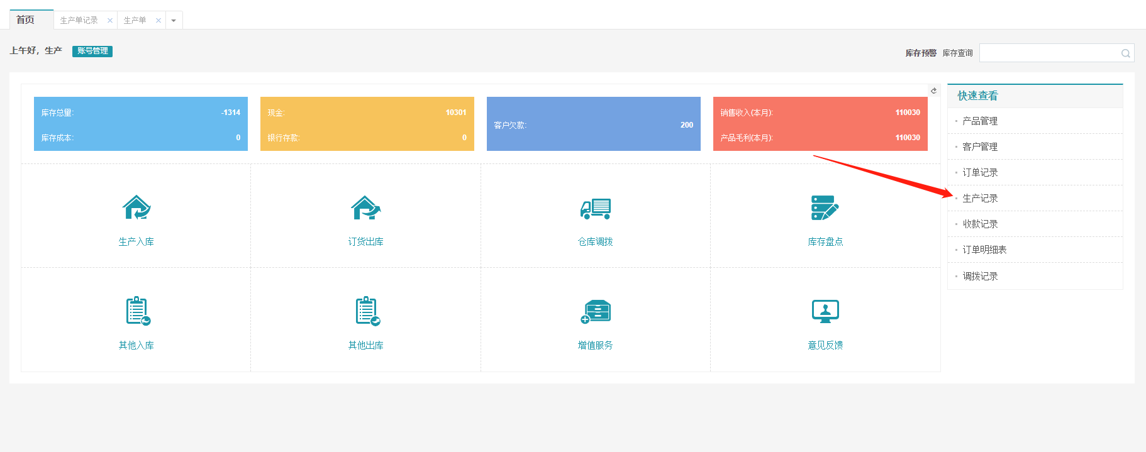Click the 账号管理 button

tap(92, 51)
